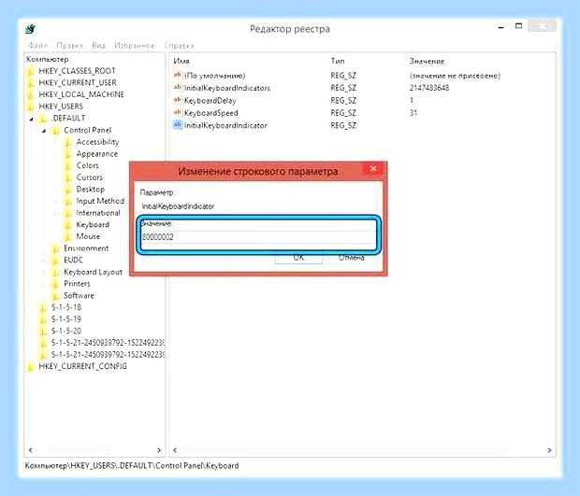580x496 pixels.
Task: Minimize the Редактор реестра window
Action: (x=501, y=27)
